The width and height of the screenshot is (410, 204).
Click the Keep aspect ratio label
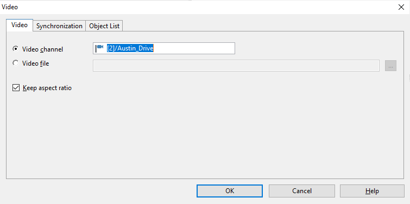[47, 88]
